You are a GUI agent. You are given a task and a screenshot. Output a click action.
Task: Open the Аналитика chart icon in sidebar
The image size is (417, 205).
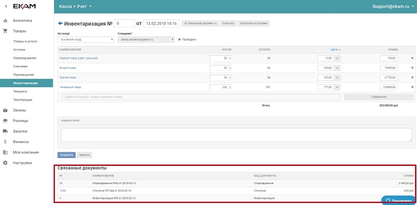pyautogui.click(x=5, y=20)
